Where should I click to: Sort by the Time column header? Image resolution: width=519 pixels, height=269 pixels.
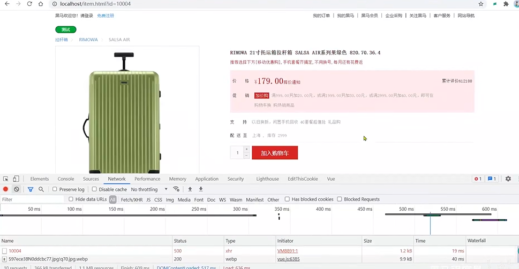(x=440, y=241)
